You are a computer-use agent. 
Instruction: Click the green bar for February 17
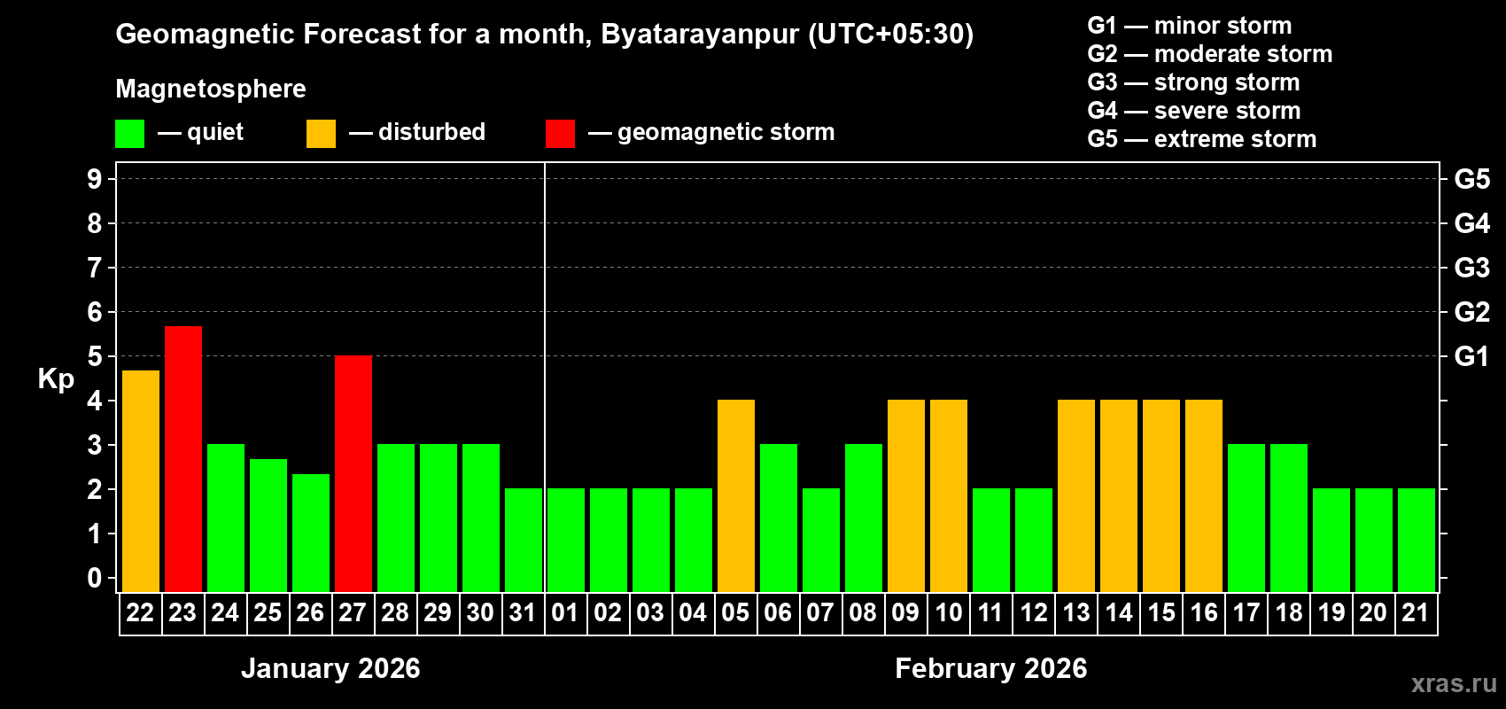coord(1246,518)
